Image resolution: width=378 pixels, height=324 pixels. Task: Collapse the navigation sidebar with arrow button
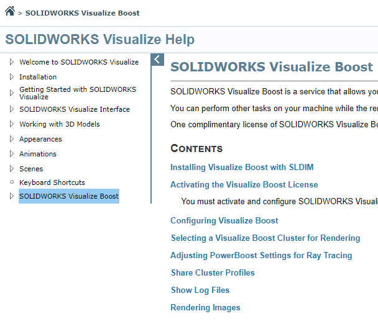[157, 60]
